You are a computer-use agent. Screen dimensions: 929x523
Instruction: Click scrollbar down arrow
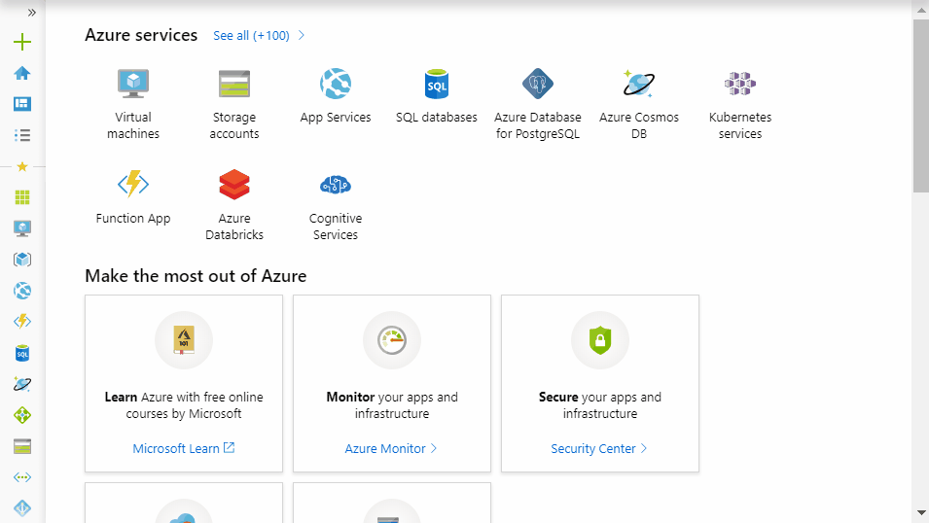[x=920, y=512]
